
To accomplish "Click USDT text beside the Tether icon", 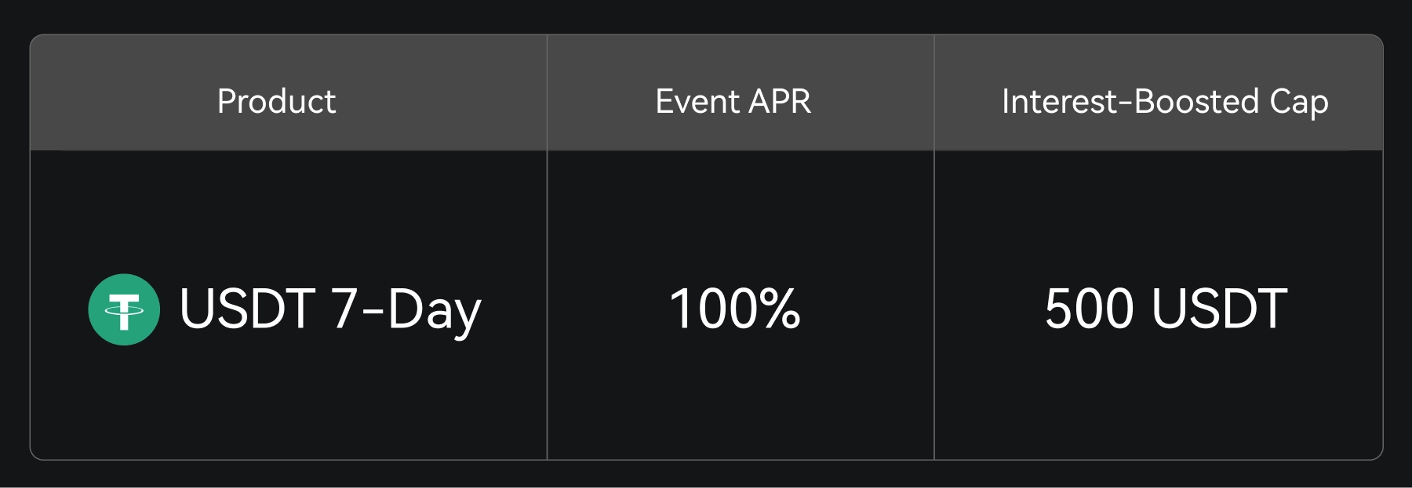I will tap(247, 309).
